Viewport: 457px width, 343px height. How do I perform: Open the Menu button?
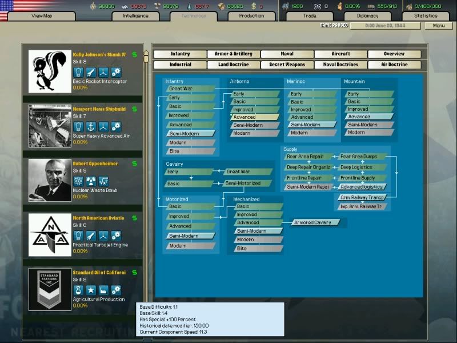(438, 26)
